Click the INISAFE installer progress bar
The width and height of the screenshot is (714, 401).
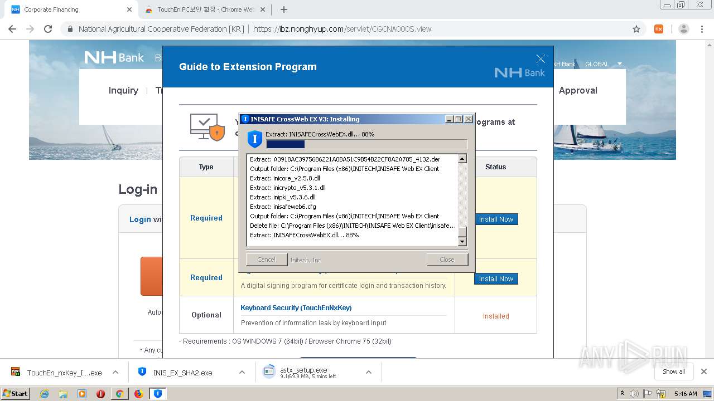point(366,144)
